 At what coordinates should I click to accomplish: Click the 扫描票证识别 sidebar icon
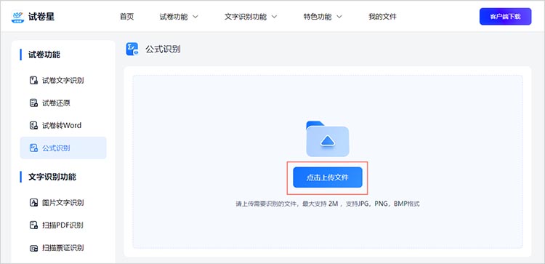(x=33, y=248)
